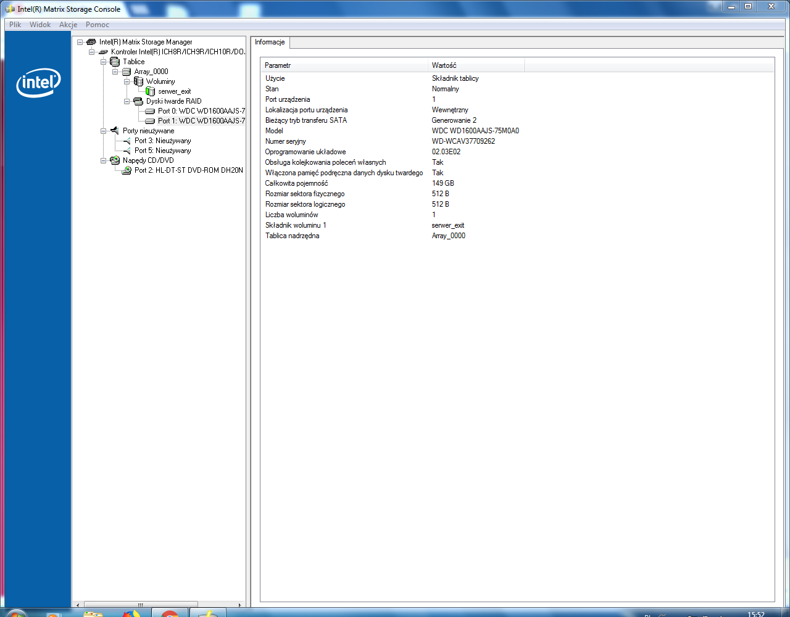This screenshot has width=790, height=617.
Task: Click the Port 3 unused port icon
Action: pos(127,141)
